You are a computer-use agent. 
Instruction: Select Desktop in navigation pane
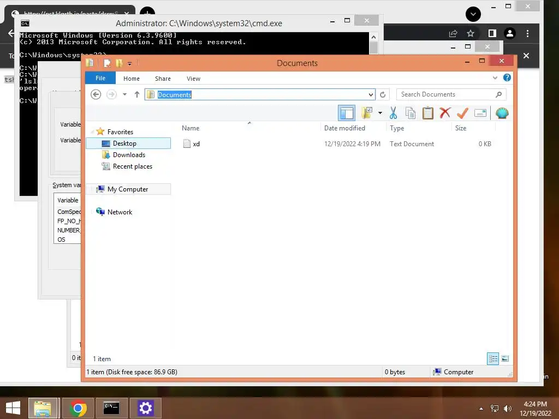[x=128, y=143]
